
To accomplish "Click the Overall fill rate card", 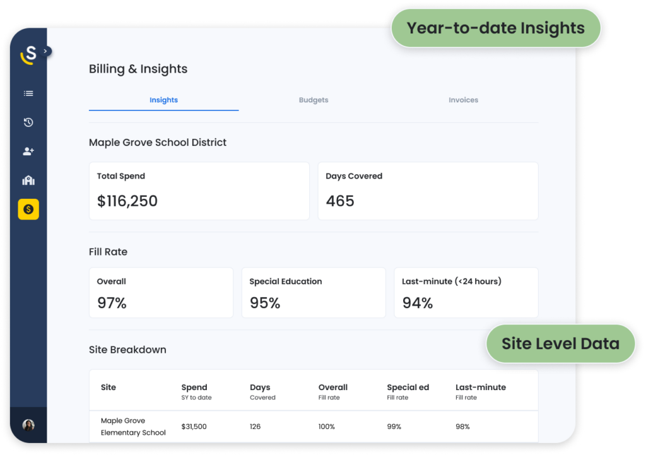I will pyautogui.click(x=161, y=293).
